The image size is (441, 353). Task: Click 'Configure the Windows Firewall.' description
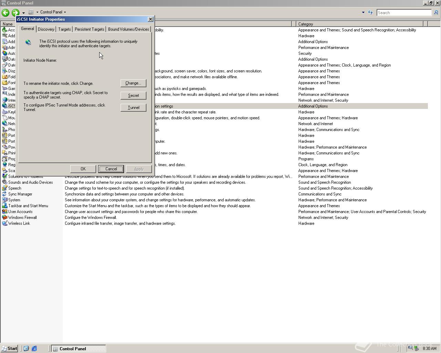click(x=91, y=218)
